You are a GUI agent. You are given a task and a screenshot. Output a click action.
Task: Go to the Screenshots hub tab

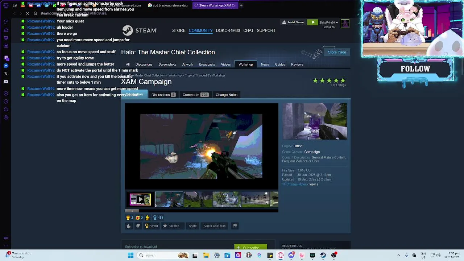pyautogui.click(x=167, y=65)
